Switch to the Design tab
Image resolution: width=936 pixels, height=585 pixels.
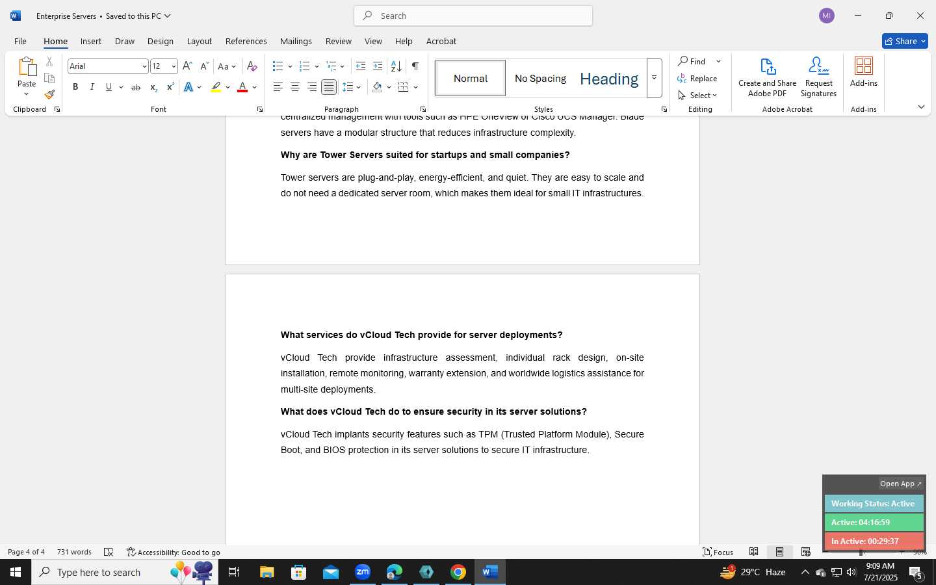click(x=160, y=41)
